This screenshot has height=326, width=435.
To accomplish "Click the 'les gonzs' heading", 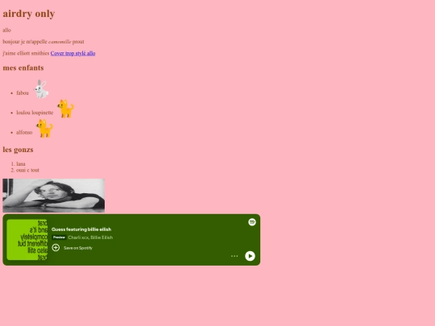I will coord(18,150).
